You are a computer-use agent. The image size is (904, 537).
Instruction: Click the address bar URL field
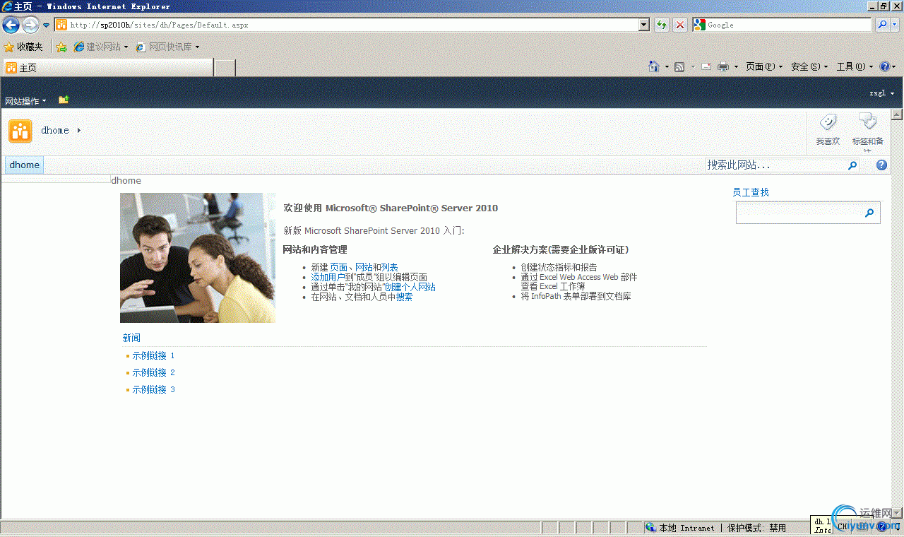click(x=346, y=25)
